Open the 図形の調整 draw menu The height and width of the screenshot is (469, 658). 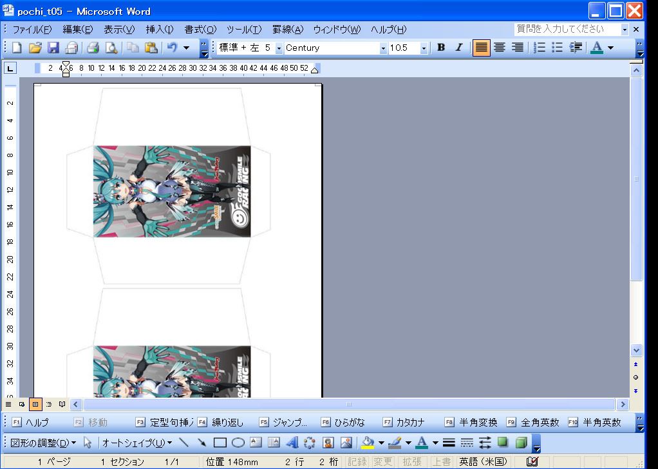[43, 443]
